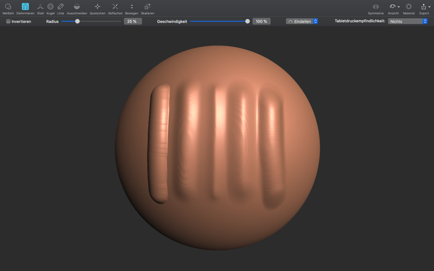Select the Skalieren tool
434x271 pixels.
[x=147, y=7]
